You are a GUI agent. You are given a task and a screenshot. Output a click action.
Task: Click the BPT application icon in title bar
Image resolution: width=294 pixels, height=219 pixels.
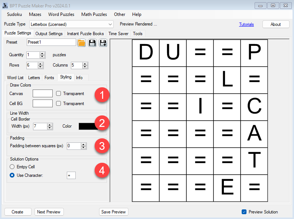tap(5, 6)
